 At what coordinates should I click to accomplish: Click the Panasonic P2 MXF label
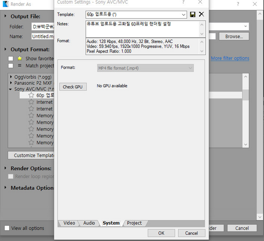click(x=33, y=83)
